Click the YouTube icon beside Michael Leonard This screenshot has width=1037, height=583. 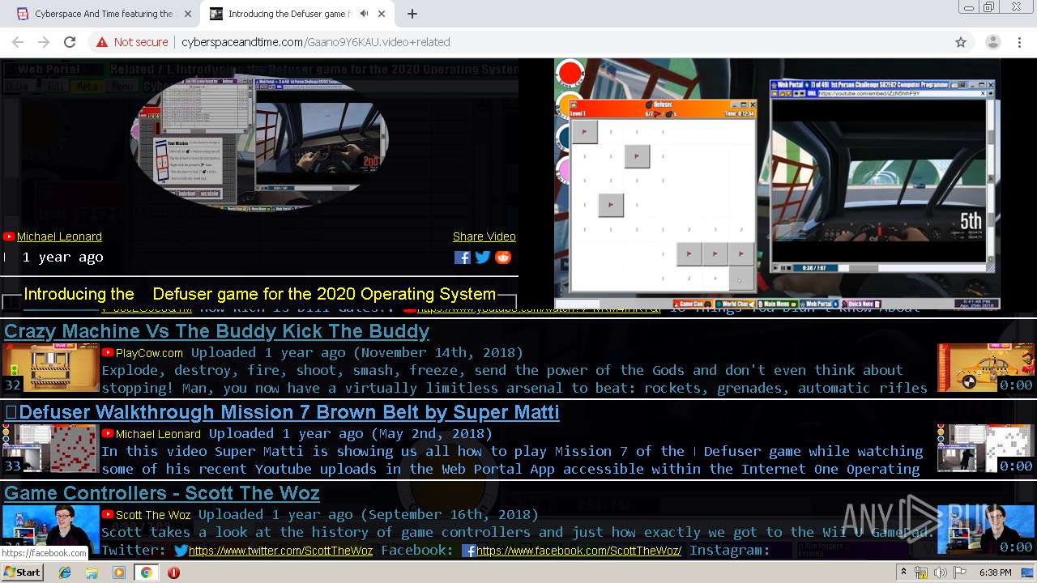[9, 236]
